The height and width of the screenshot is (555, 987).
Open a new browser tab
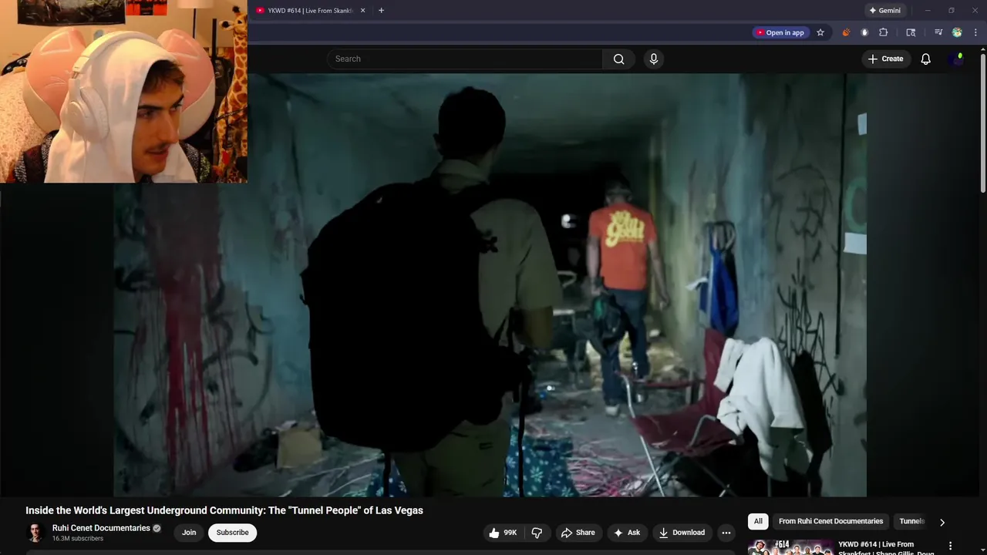(x=381, y=11)
